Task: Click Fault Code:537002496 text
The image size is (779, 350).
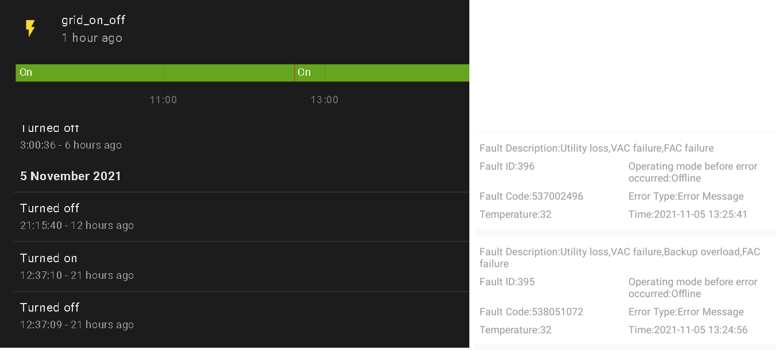Action: (531, 196)
